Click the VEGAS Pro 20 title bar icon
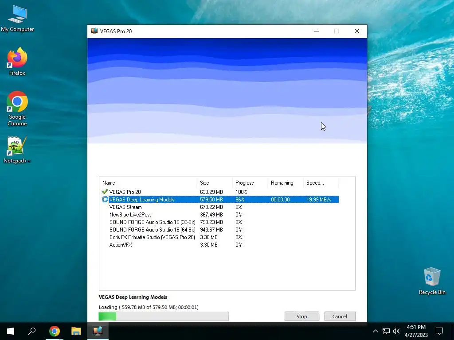The width and height of the screenshot is (454, 340). pos(94,31)
